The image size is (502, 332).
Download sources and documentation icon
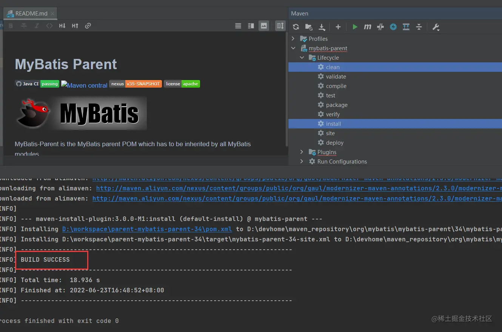click(x=322, y=27)
